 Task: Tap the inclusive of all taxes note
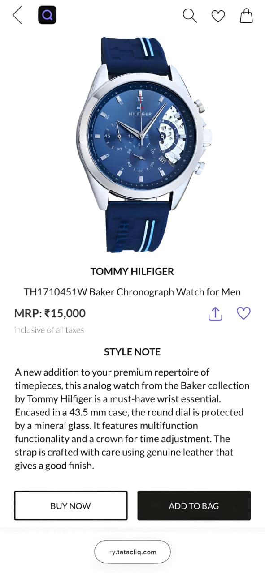click(49, 330)
